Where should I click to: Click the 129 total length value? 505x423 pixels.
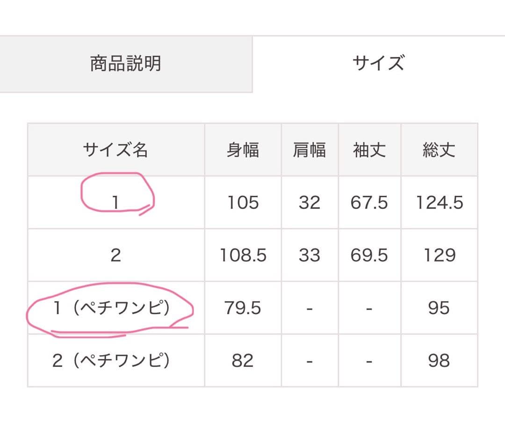(x=439, y=255)
